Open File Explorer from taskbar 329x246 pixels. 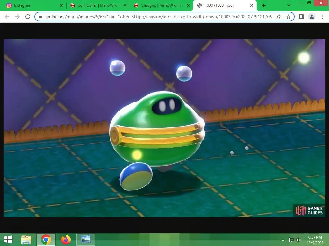[26, 240]
